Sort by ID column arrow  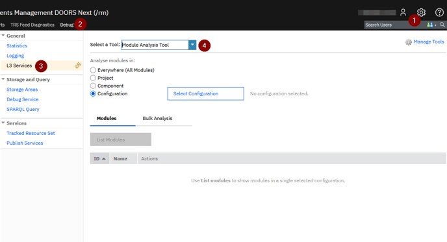[x=104, y=158]
